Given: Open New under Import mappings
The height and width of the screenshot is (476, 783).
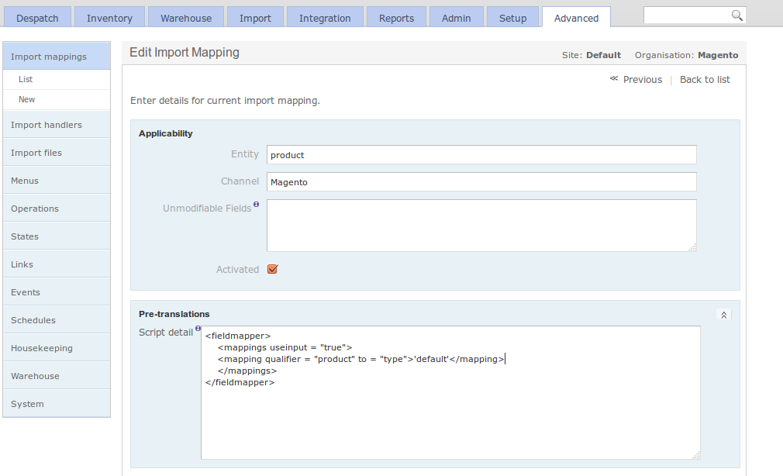Looking at the screenshot, I should pos(26,99).
